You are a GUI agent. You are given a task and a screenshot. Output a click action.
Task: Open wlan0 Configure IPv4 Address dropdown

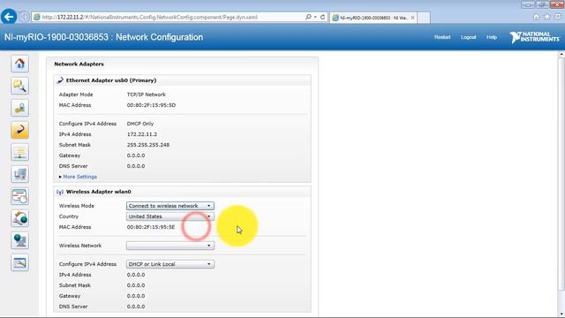tap(170, 264)
